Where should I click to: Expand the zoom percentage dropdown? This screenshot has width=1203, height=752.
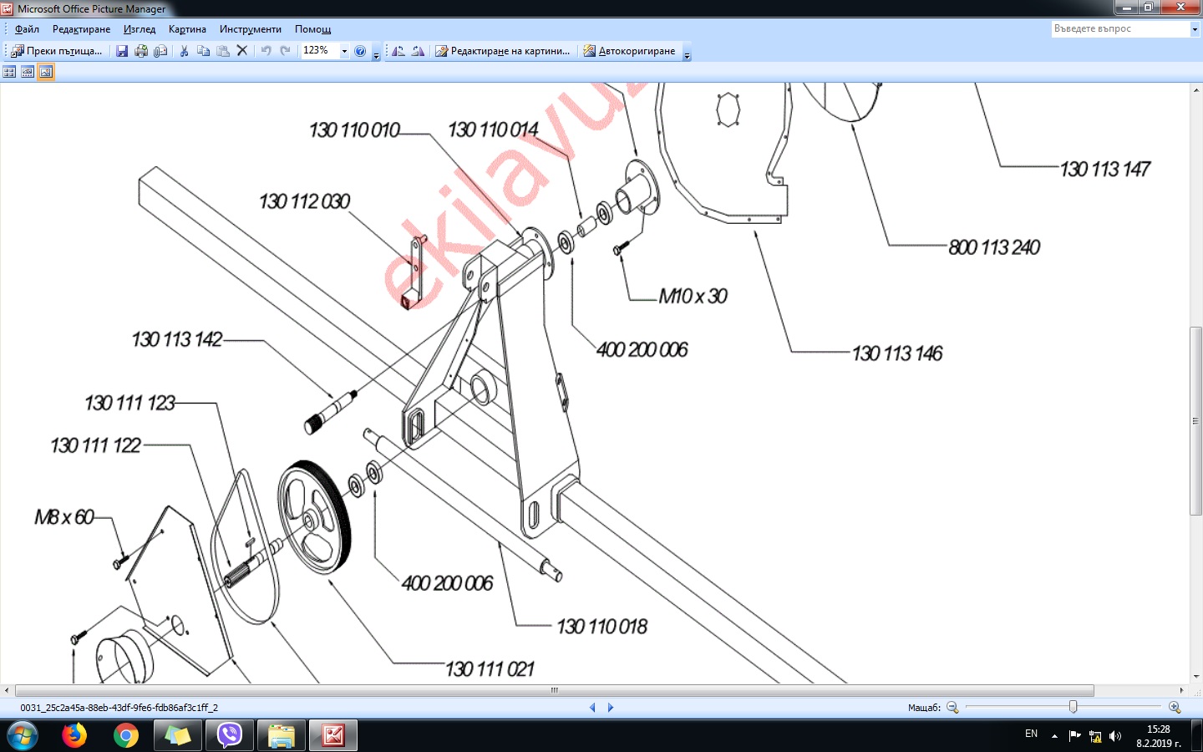[x=344, y=51]
